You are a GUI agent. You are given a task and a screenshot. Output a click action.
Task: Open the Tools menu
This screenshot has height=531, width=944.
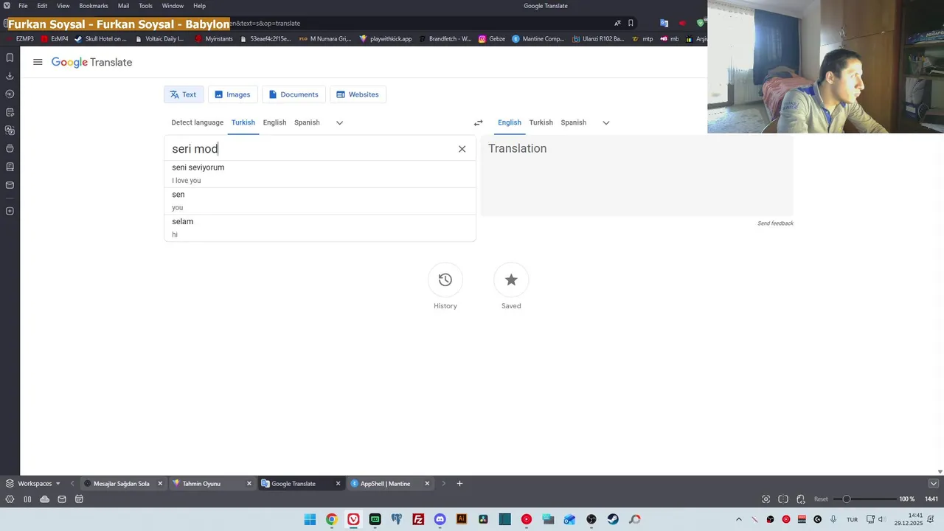(x=145, y=6)
